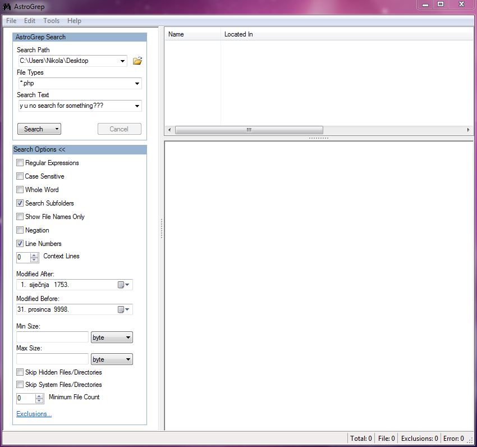Uncheck Line Numbers option
Viewport: 477px width, 447px height.
(x=20, y=243)
